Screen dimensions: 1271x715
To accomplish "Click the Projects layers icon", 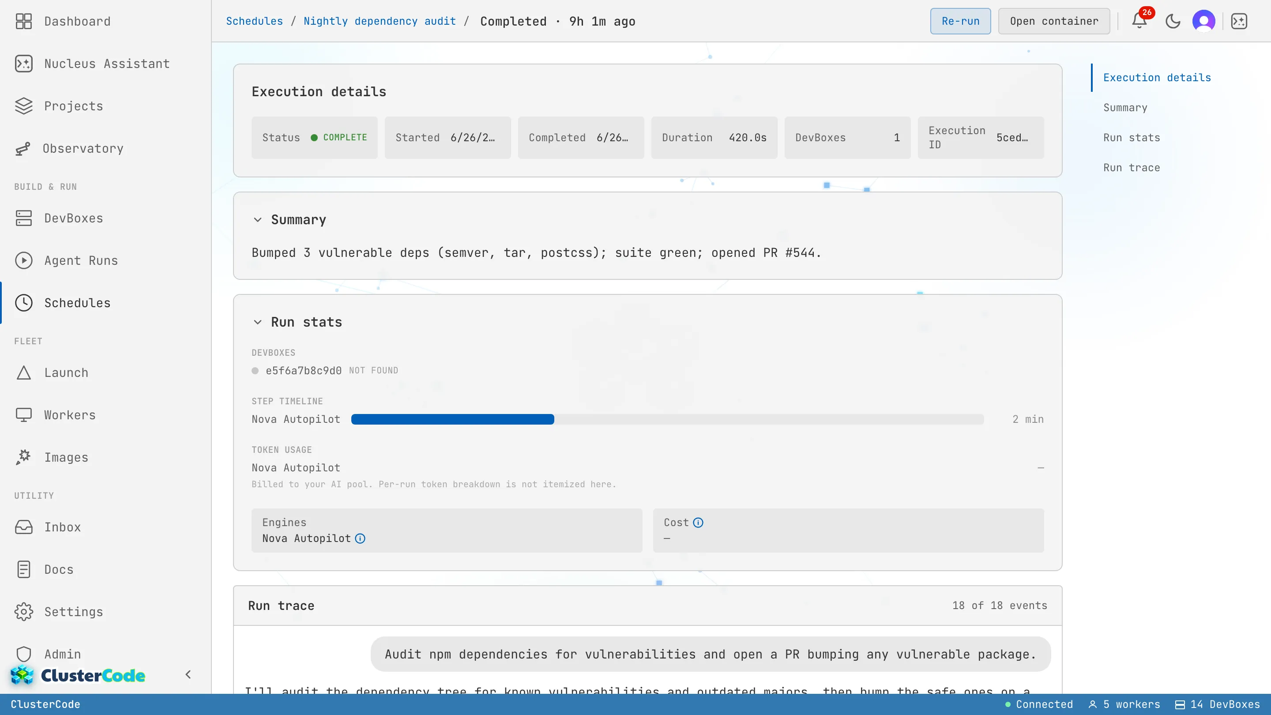I will 24,106.
